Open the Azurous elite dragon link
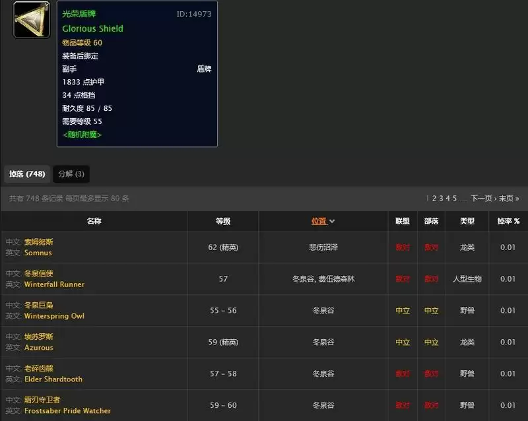The width and height of the screenshot is (528, 421). click(38, 348)
